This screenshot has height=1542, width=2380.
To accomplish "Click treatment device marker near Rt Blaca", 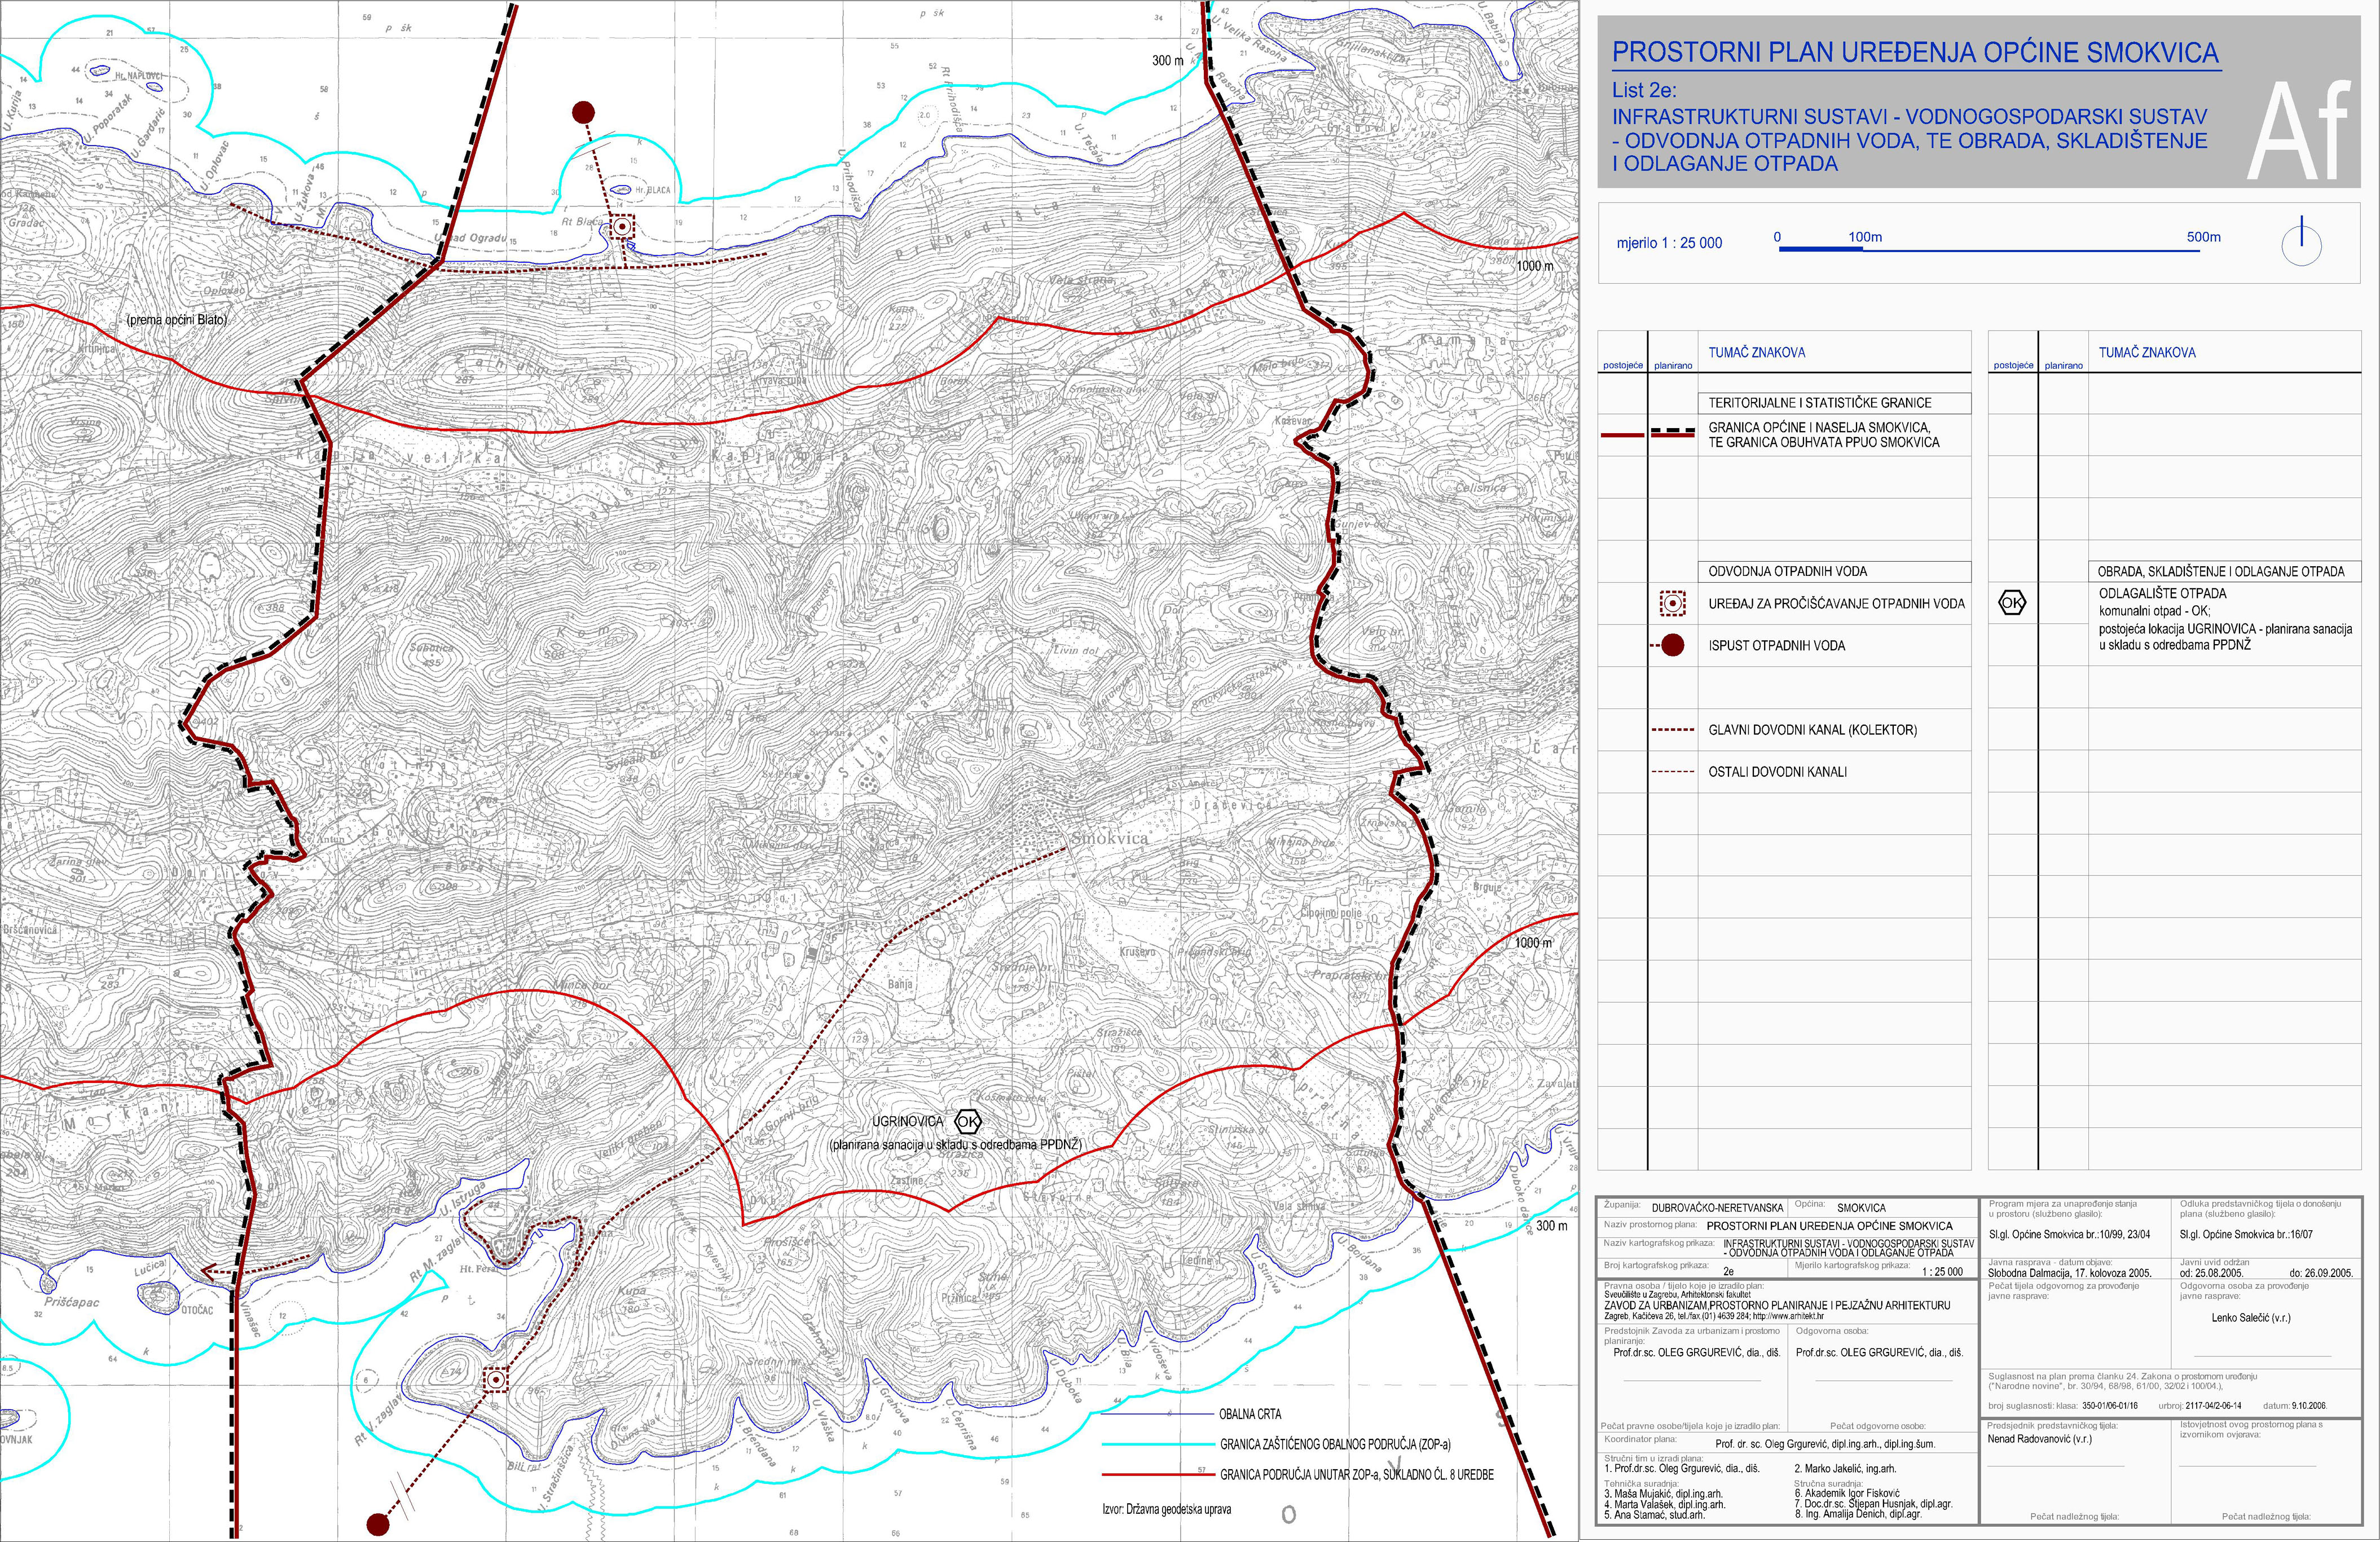I will point(622,227).
